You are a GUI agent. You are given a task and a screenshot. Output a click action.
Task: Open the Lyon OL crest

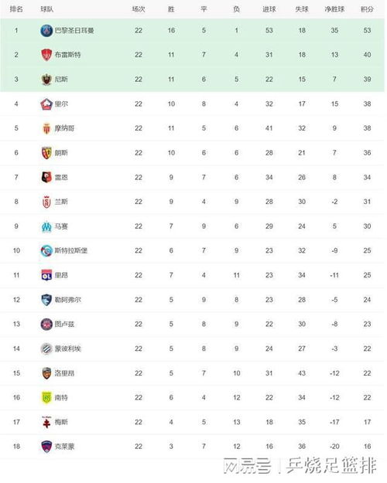(x=46, y=275)
